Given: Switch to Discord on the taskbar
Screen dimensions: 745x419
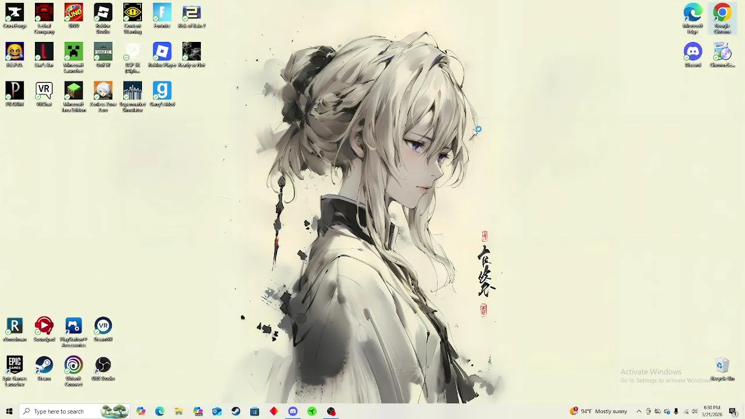Looking at the screenshot, I should pos(293,411).
